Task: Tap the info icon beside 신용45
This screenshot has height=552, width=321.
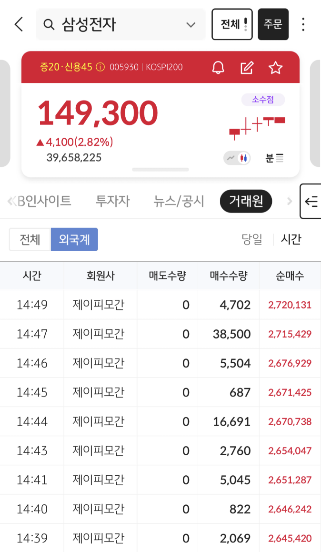Action: point(100,68)
